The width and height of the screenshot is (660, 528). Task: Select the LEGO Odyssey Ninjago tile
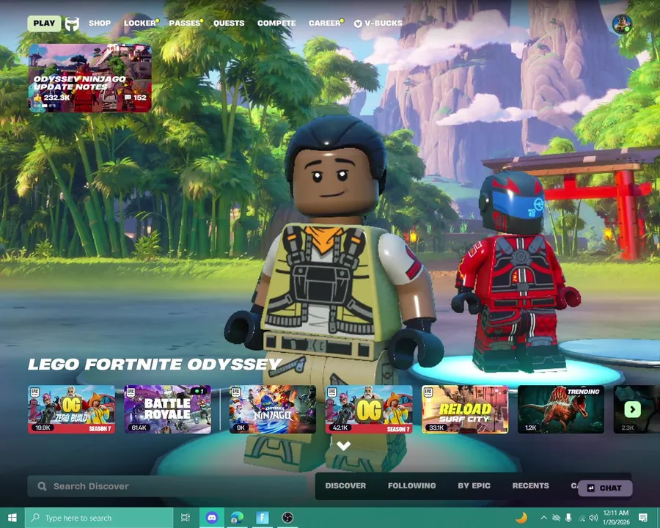pos(272,409)
